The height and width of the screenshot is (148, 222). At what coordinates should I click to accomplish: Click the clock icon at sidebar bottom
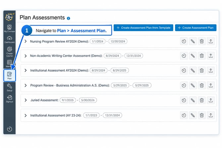pos(10,129)
